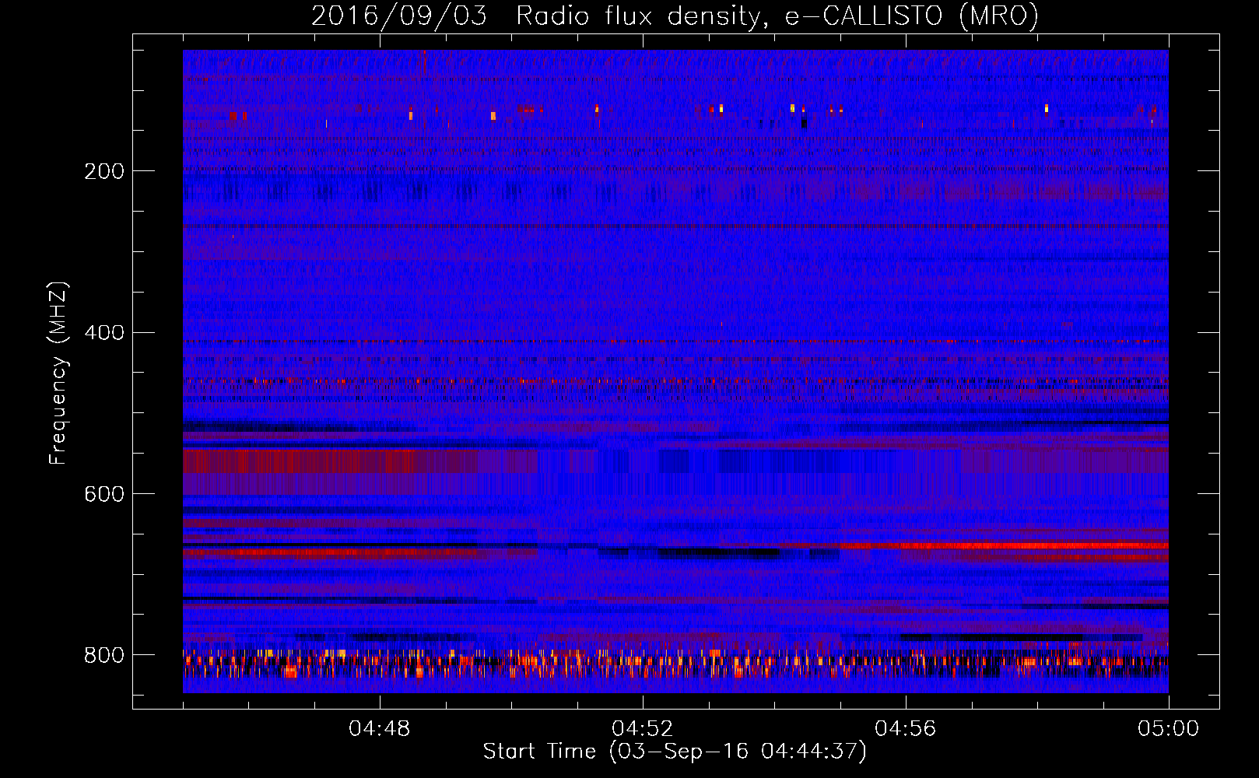Click the '04:48' time tick label
Image resolution: width=1259 pixels, height=778 pixels.
(380, 729)
